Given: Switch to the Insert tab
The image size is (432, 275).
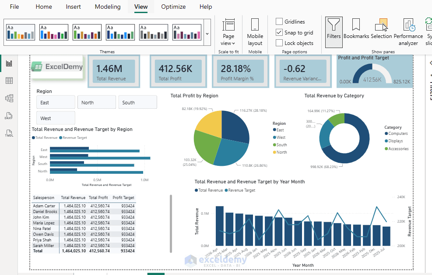Looking at the screenshot, I should pyautogui.click(x=73, y=7).
